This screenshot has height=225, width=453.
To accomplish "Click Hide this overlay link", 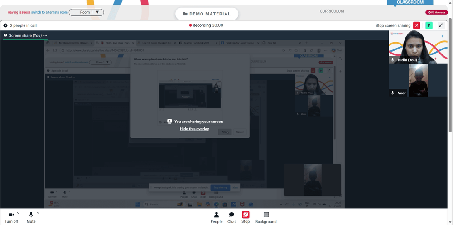I will pyautogui.click(x=194, y=129).
